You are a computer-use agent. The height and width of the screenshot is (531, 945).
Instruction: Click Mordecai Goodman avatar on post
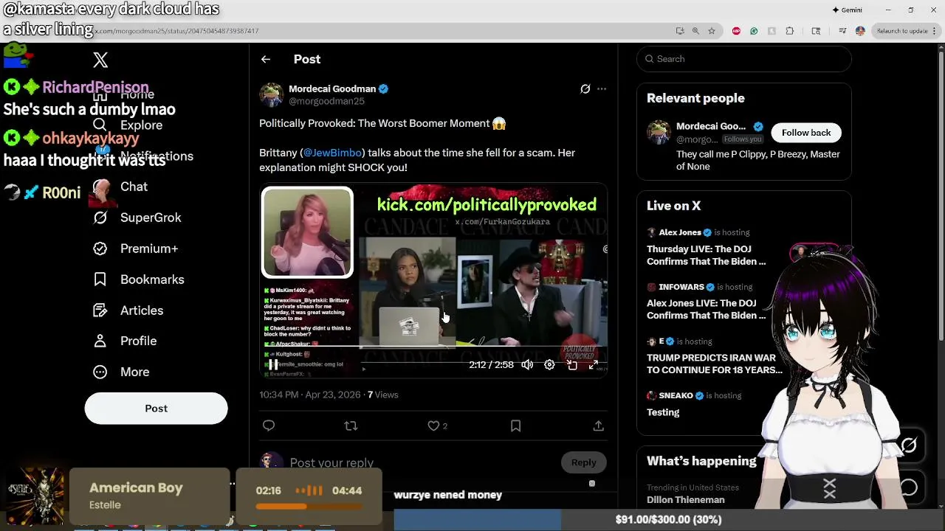point(271,94)
